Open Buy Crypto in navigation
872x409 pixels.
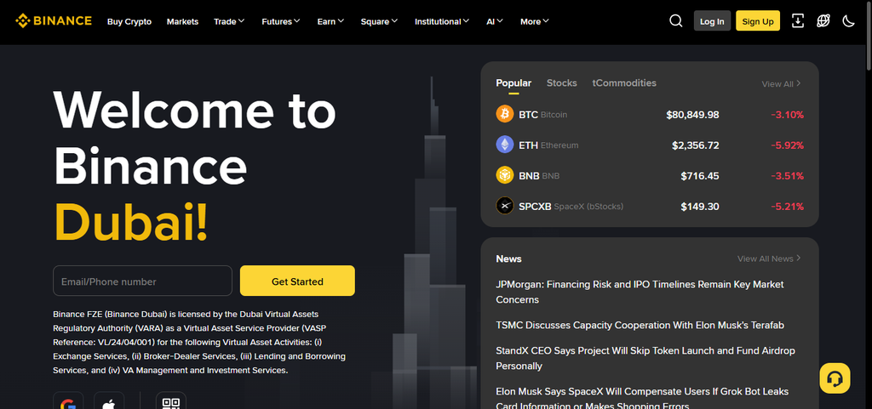tap(129, 21)
